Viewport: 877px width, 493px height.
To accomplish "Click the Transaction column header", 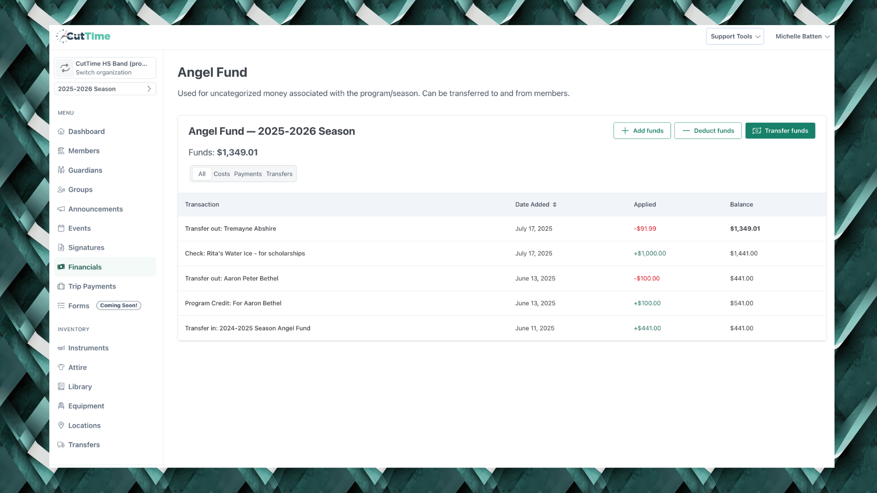I will pyautogui.click(x=202, y=205).
